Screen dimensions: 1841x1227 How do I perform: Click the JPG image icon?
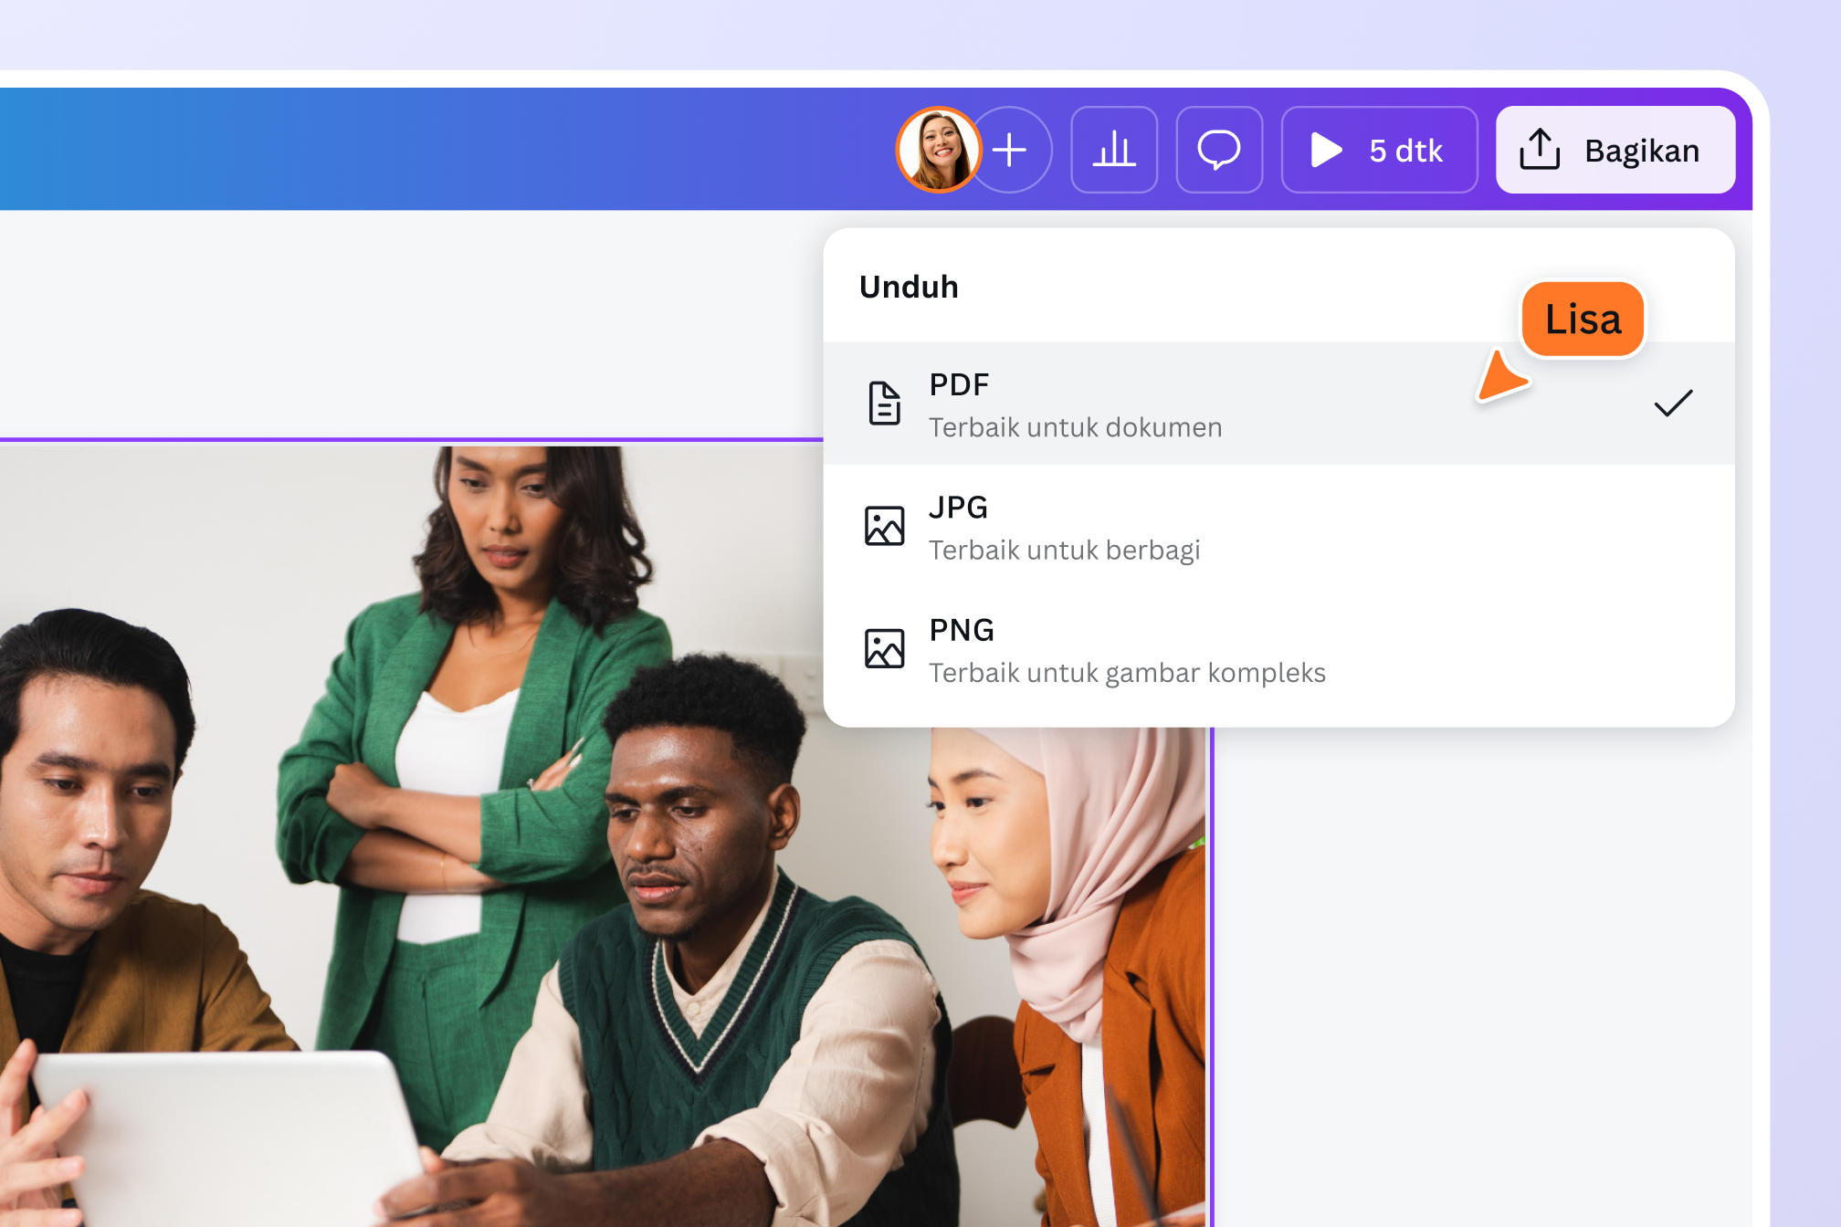(884, 526)
